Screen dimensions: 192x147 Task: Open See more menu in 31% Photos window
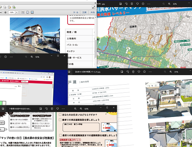(x=150, y=72)
